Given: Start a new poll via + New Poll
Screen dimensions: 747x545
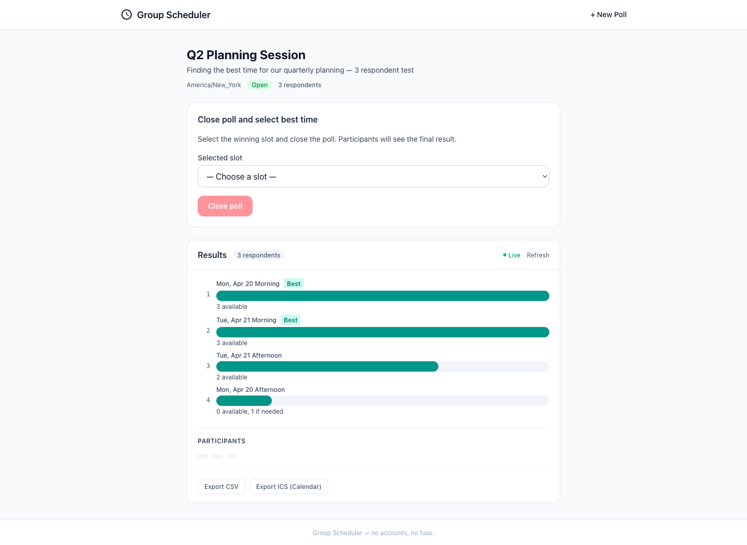Looking at the screenshot, I should point(608,15).
